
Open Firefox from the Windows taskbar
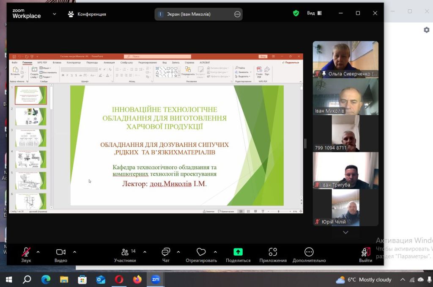coord(137,279)
